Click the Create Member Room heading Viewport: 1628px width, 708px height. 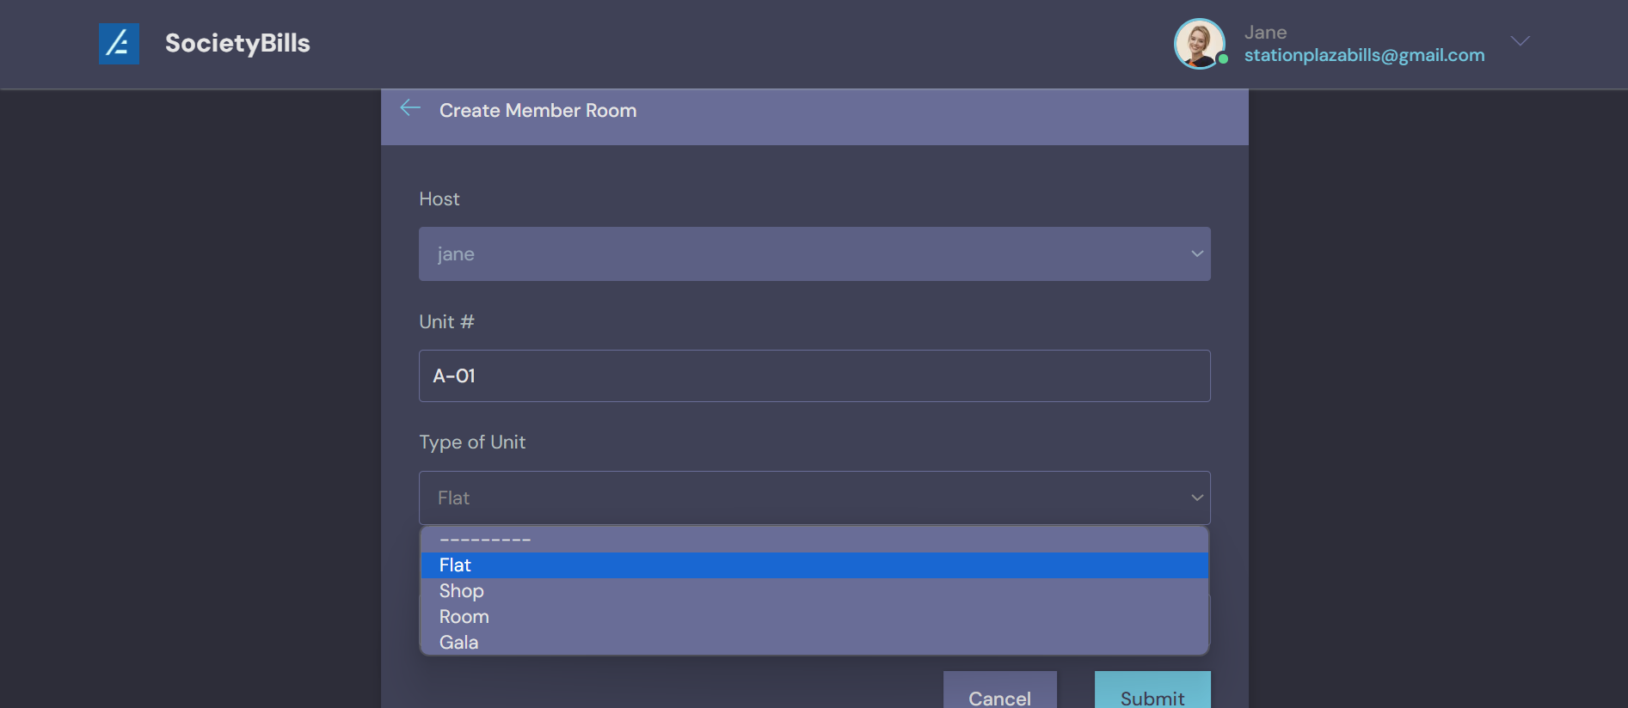coord(538,111)
